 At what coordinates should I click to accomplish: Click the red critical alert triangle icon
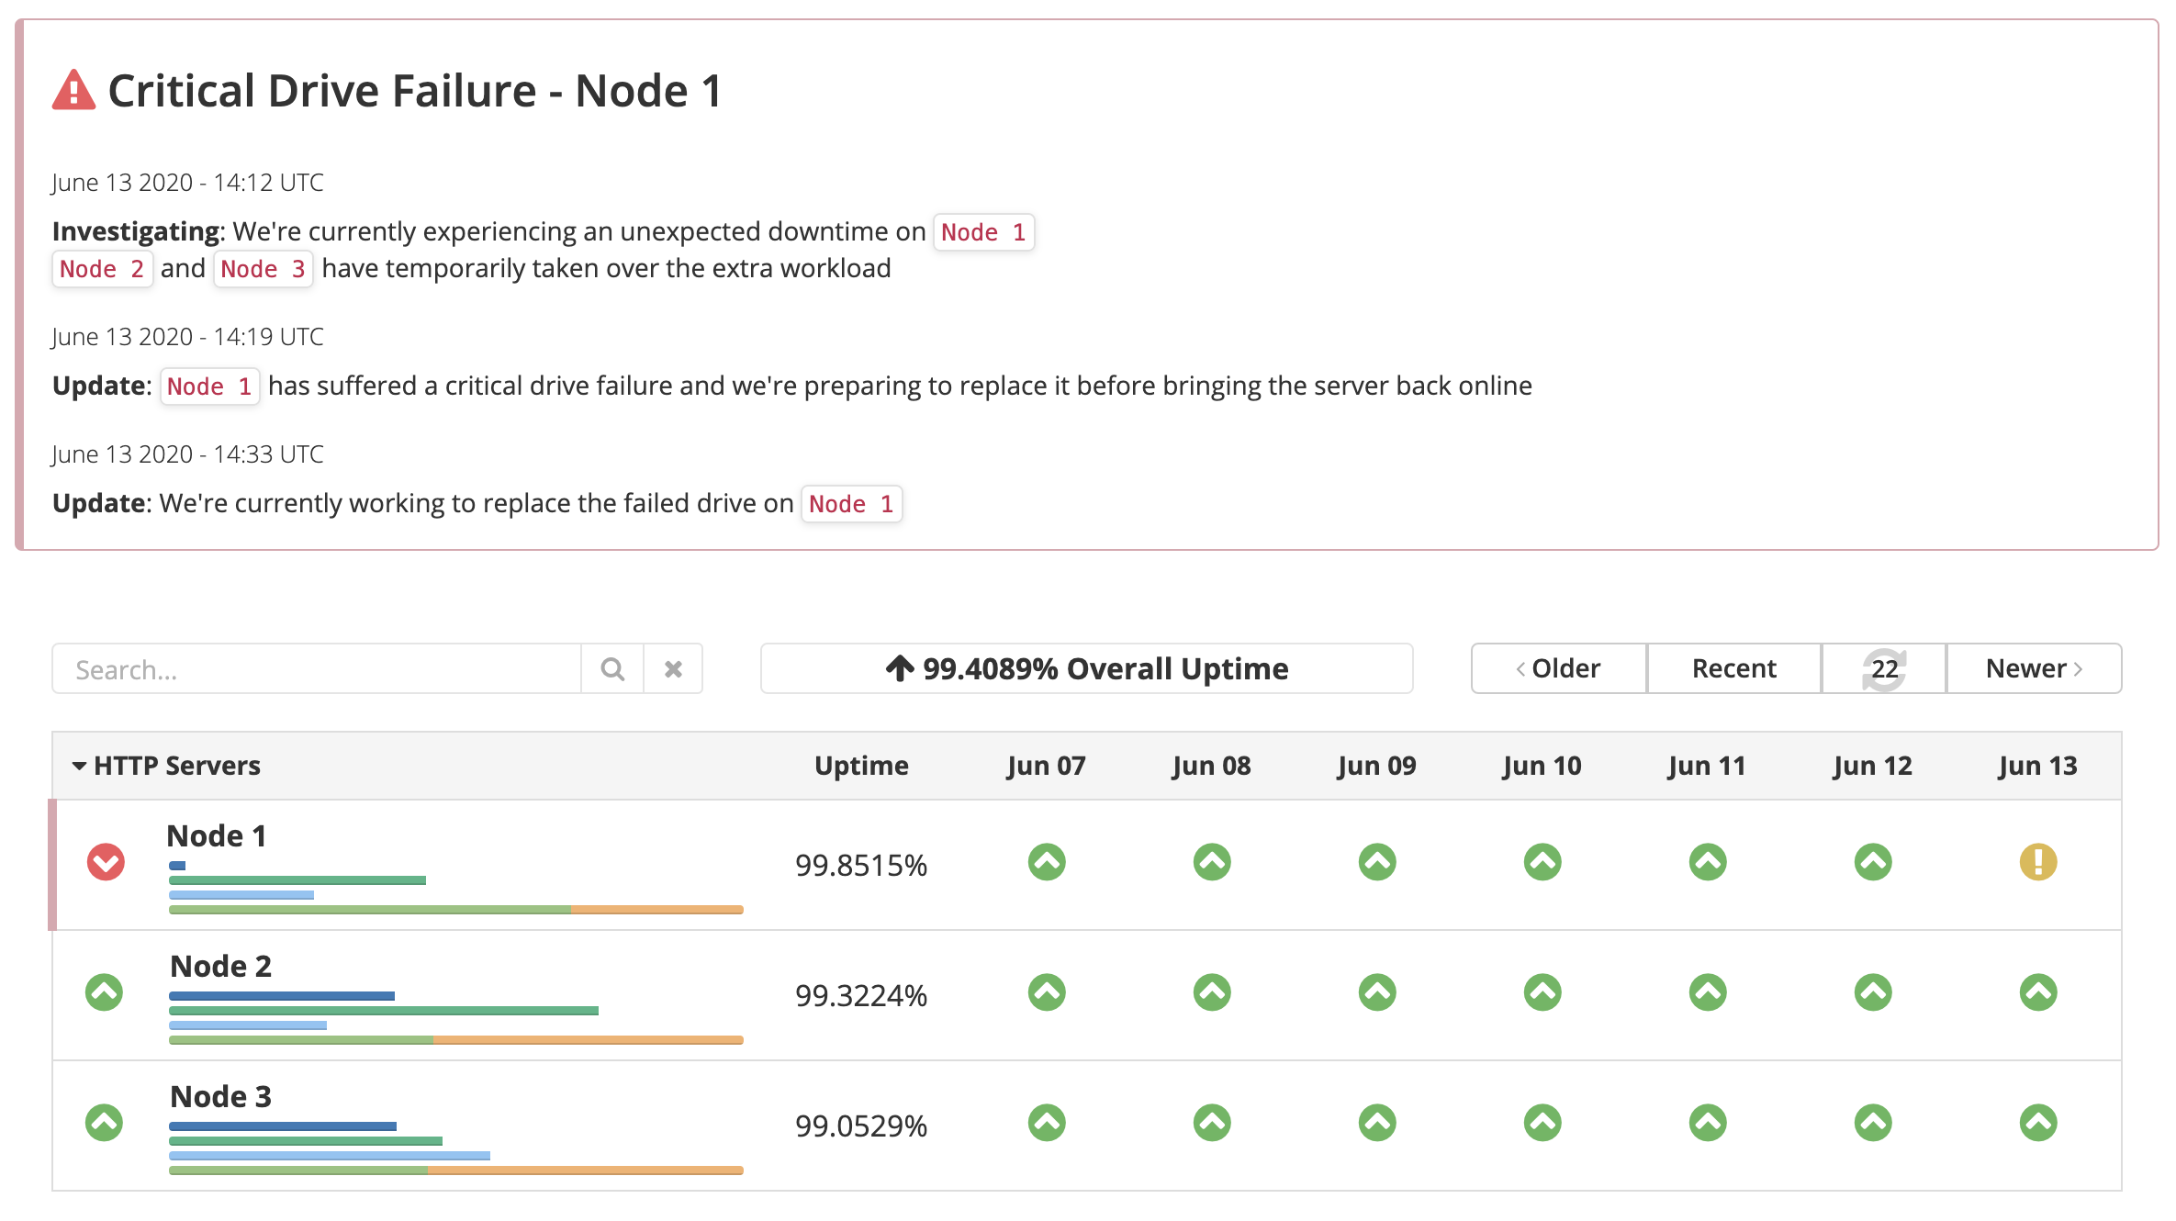(x=73, y=91)
